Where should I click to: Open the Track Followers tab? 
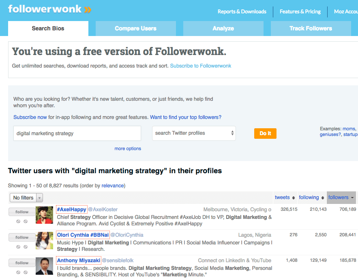point(311,28)
